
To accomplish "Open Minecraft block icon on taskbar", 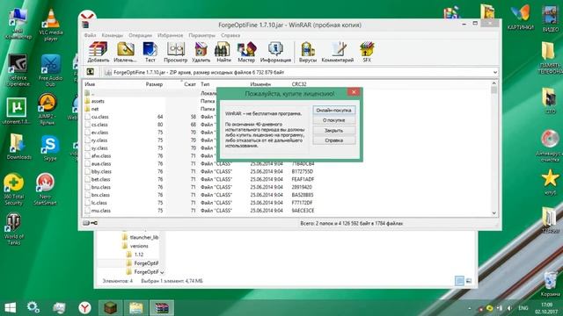I will click(x=110, y=307).
